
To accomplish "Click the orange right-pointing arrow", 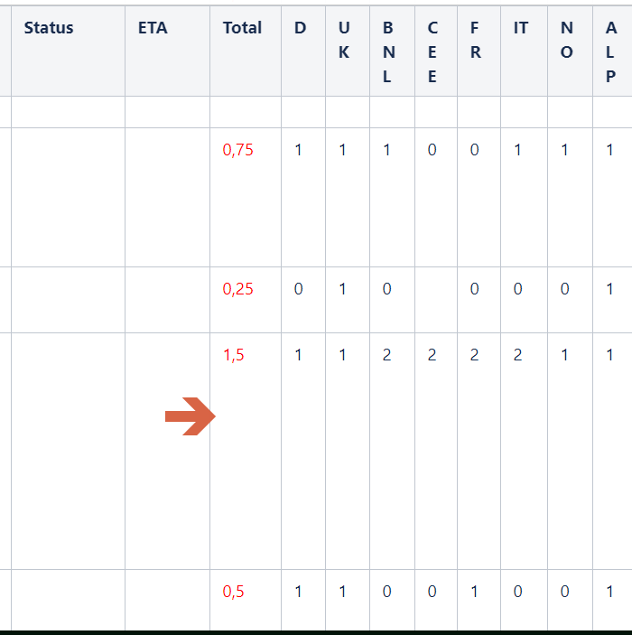I will pos(191,416).
